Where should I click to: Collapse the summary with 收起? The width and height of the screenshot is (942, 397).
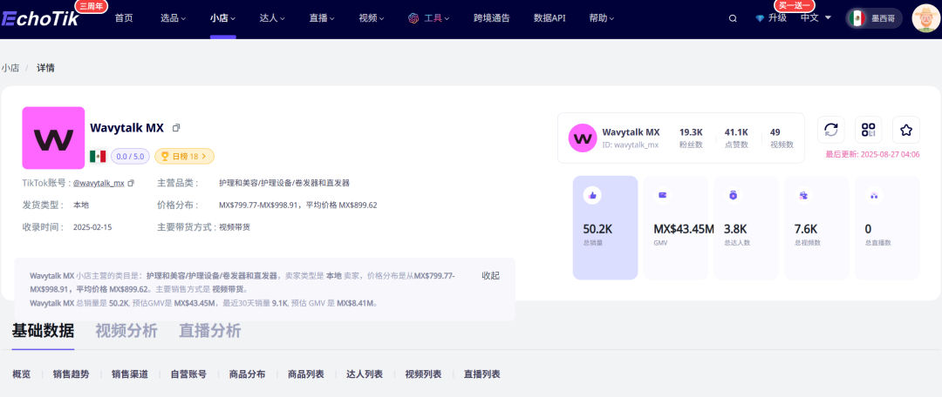490,275
